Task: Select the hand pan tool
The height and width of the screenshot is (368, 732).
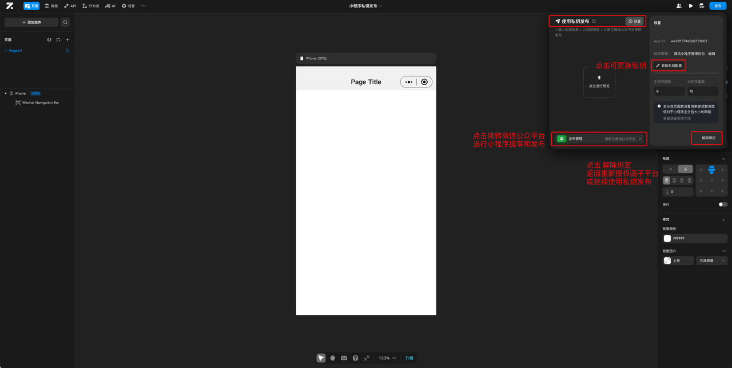Action: point(332,358)
